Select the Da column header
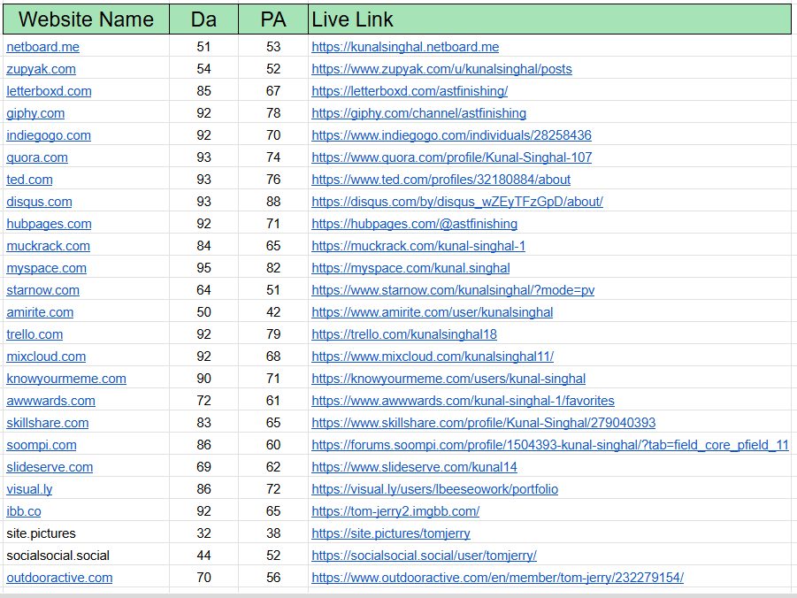Screen dimensions: 797x598 (203, 19)
